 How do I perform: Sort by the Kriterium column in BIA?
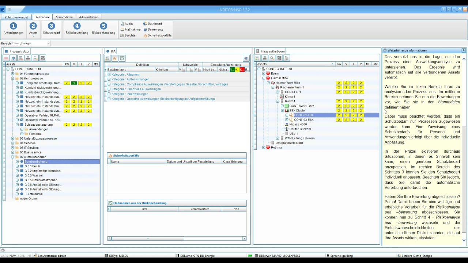(166, 69)
